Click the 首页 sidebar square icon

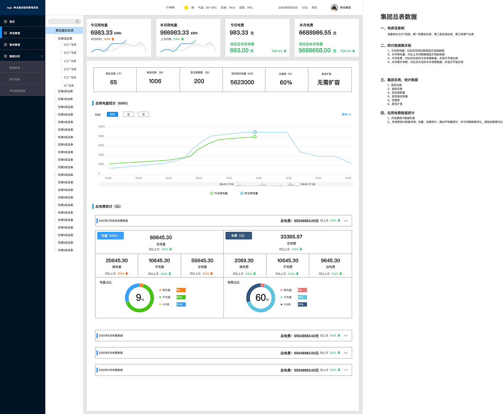coord(6,22)
